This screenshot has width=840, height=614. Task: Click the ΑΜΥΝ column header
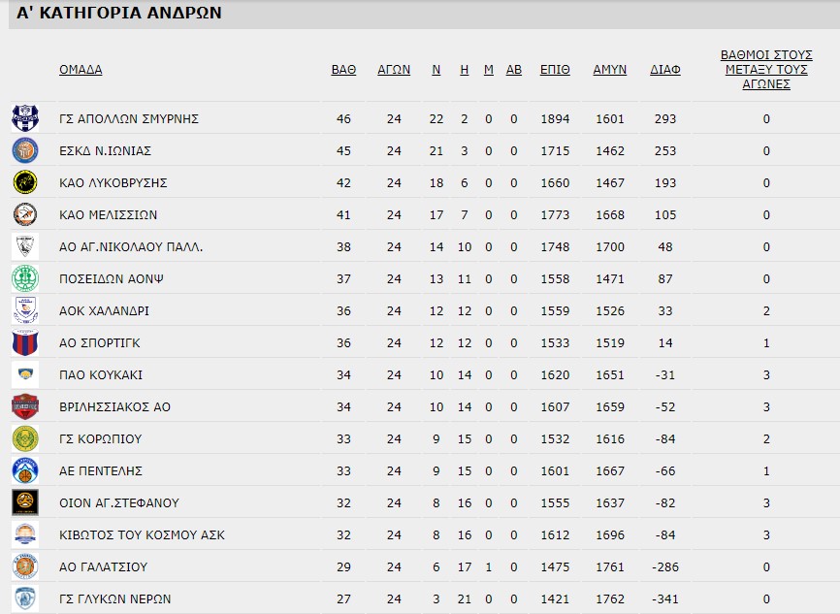pyautogui.click(x=610, y=70)
